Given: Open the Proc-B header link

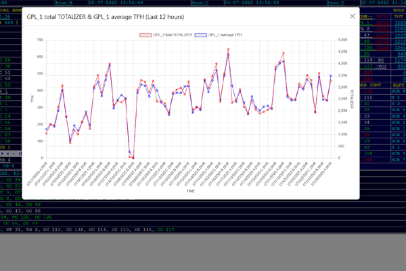Looking at the screenshot, I should click(64, 3).
